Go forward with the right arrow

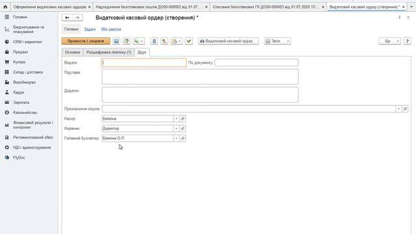[77, 18]
